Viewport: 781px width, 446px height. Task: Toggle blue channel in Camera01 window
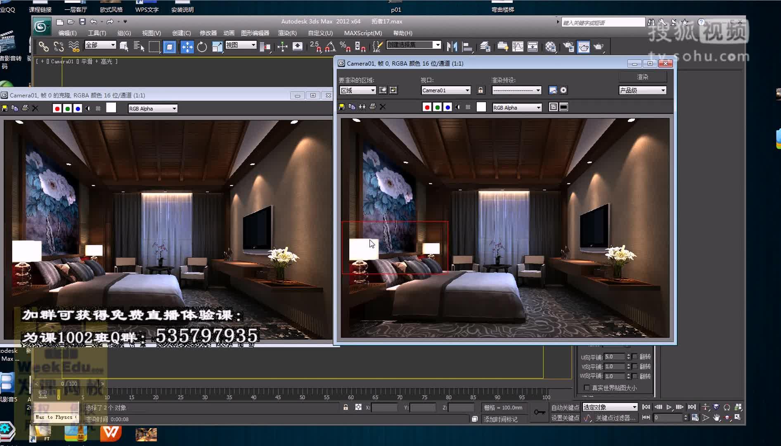click(448, 107)
